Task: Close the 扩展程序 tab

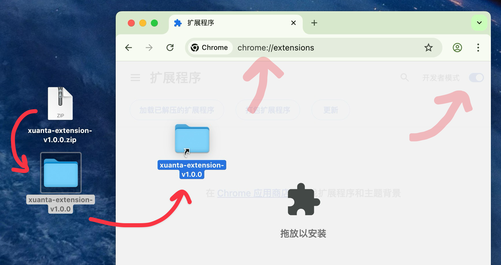Action: [293, 23]
